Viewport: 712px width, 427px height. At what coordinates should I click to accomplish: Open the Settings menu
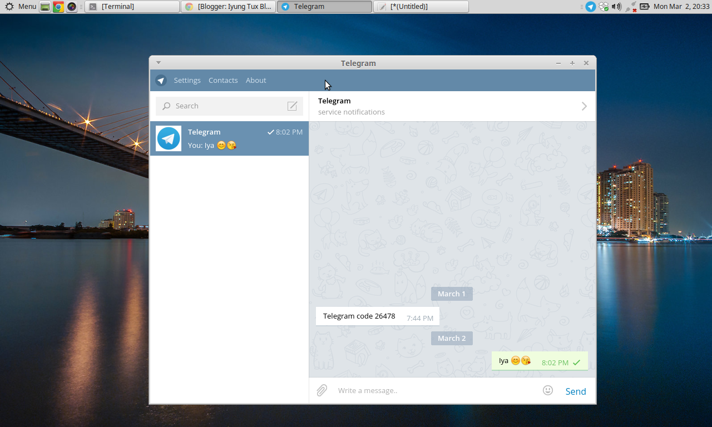(x=187, y=80)
